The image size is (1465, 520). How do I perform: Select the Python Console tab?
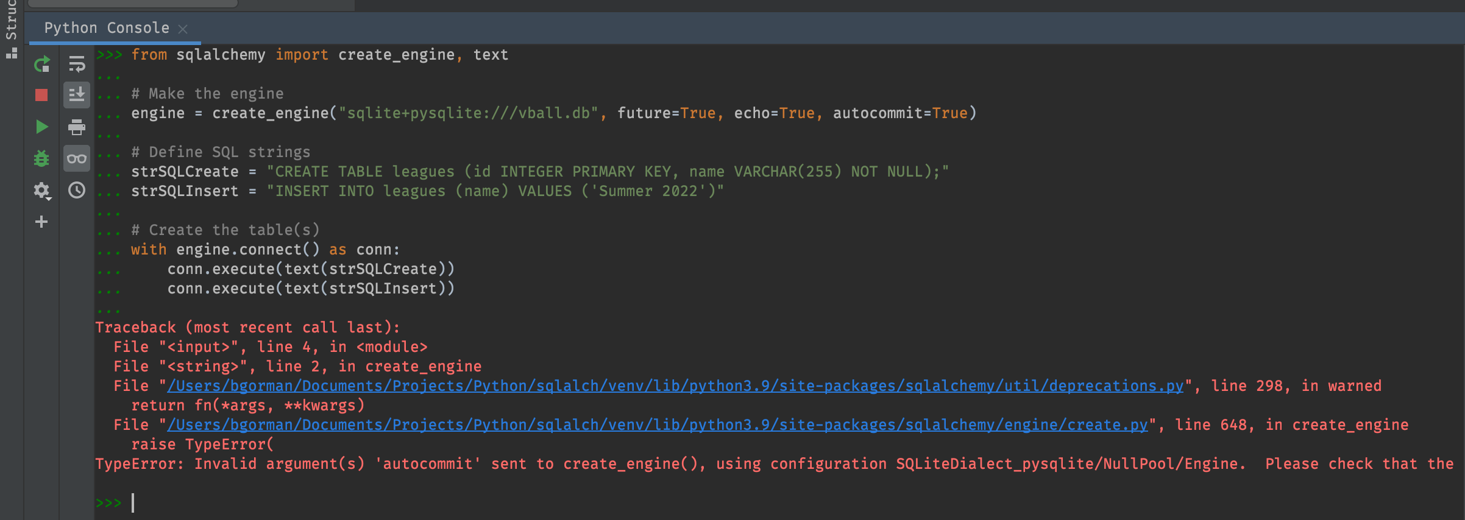(x=105, y=27)
